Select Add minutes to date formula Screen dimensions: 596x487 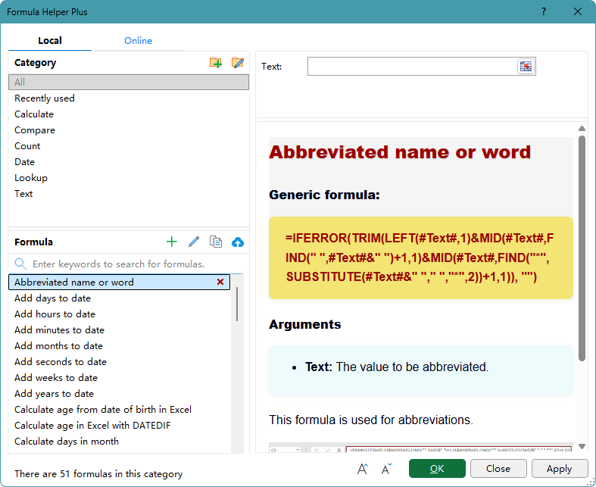tap(119, 330)
